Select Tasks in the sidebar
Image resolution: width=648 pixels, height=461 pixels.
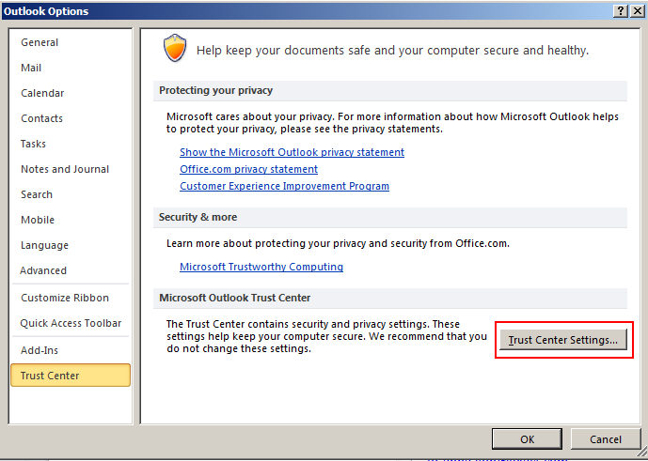click(x=33, y=144)
